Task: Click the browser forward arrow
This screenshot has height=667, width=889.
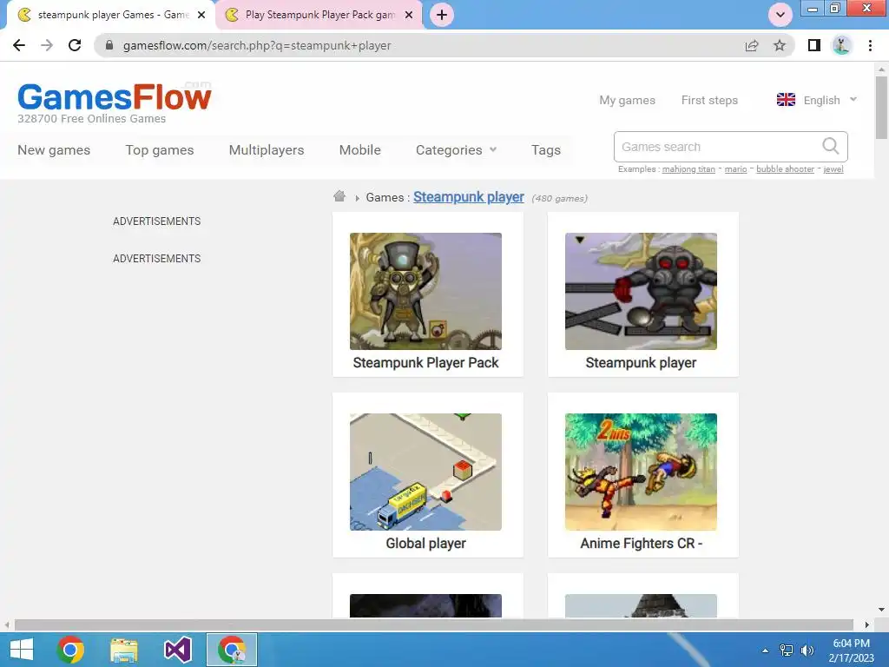Action: (47, 45)
